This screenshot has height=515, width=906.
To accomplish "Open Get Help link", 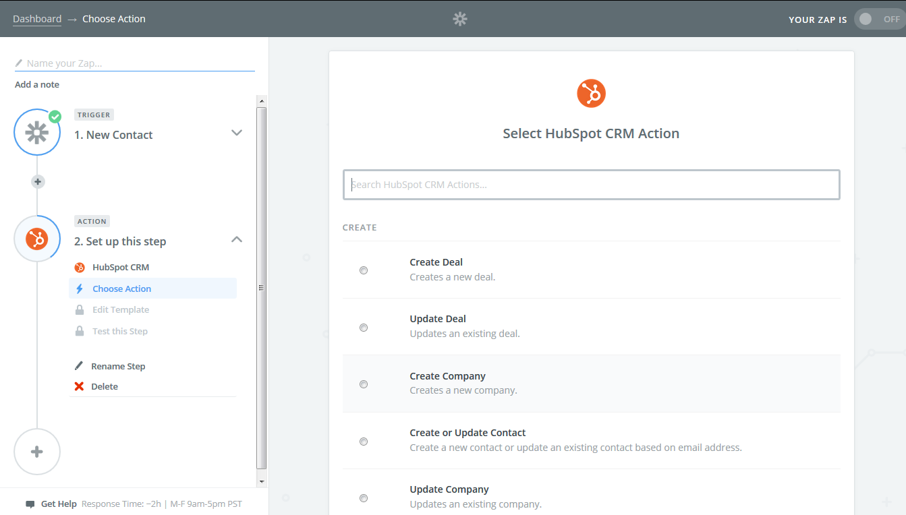I will [x=59, y=504].
